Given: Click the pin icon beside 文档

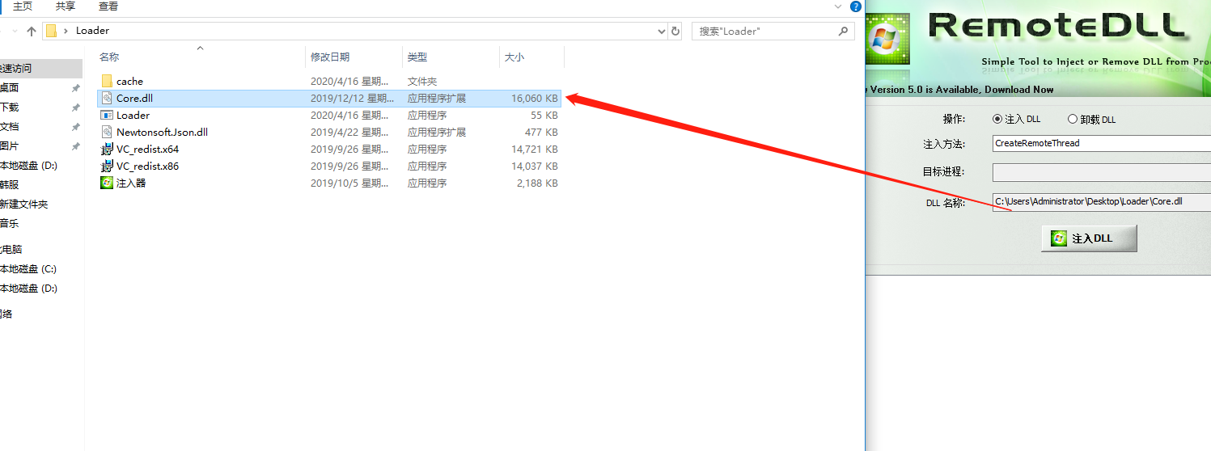Looking at the screenshot, I should (75, 127).
